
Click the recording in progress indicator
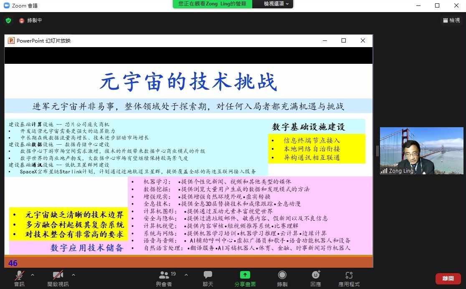pyautogui.click(x=30, y=20)
